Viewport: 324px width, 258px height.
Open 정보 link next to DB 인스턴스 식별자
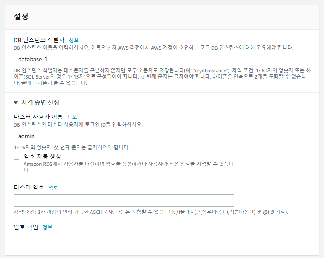(x=73, y=40)
